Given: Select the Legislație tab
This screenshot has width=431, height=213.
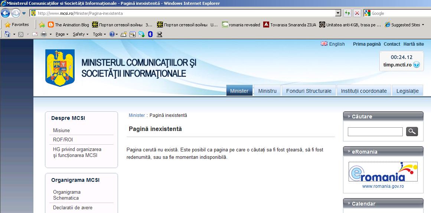Looking at the screenshot, I should (408, 91).
